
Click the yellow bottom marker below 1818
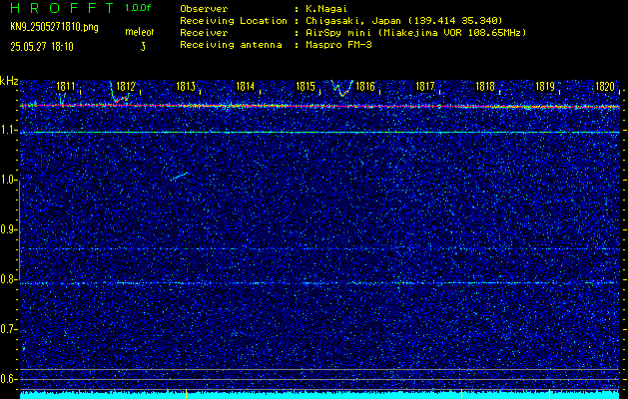point(462,393)
